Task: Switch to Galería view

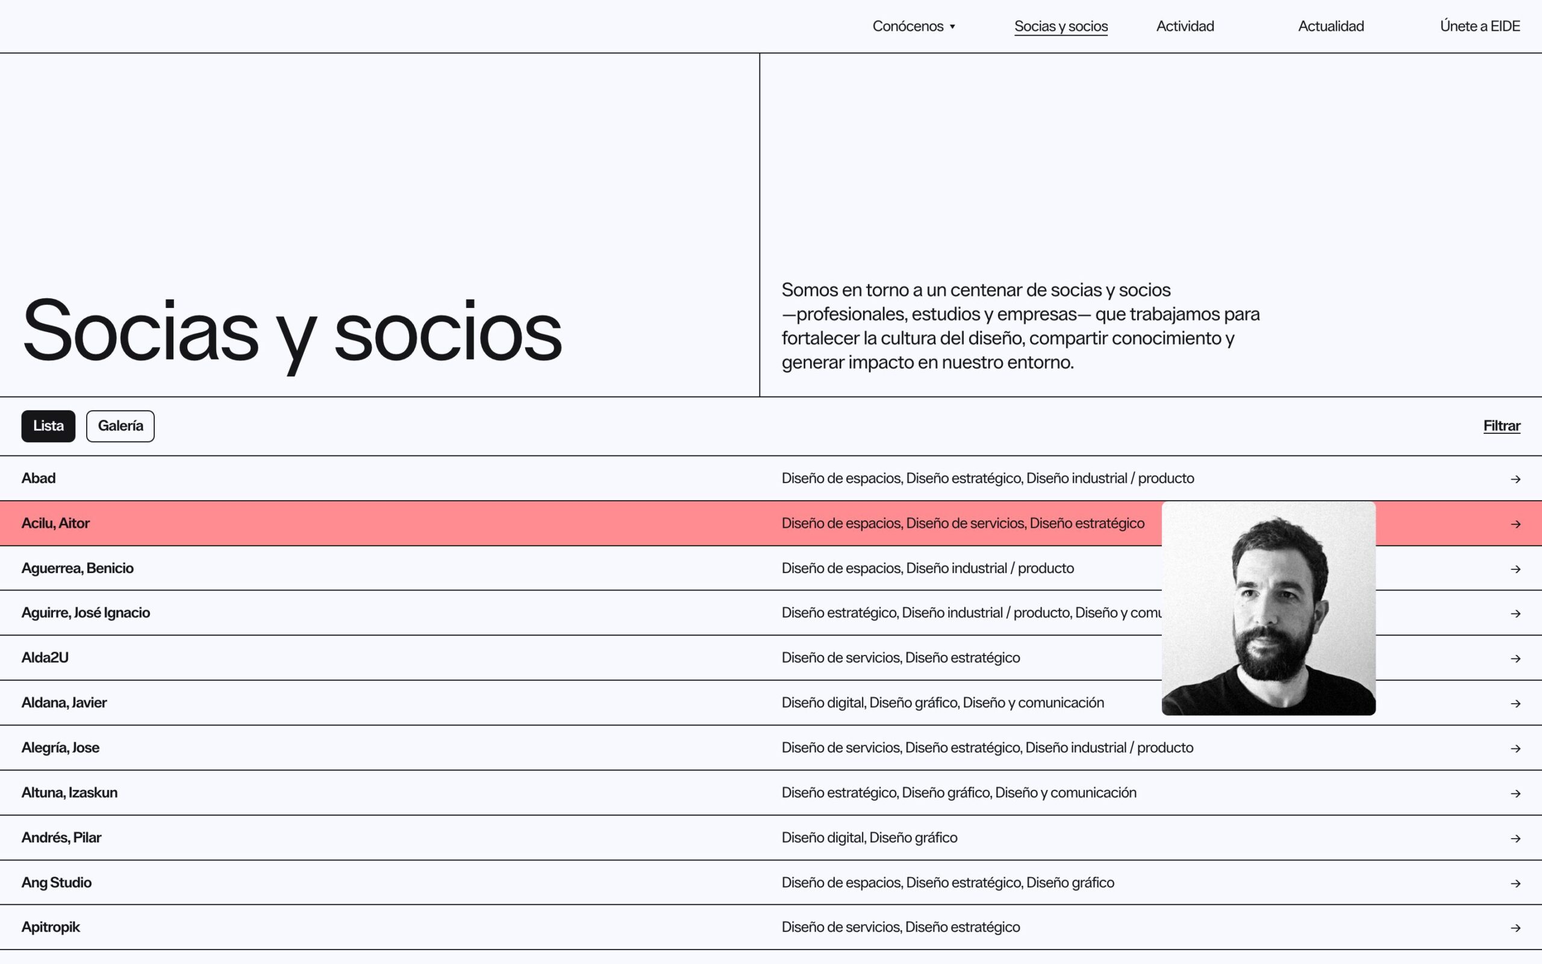Action: pyautogui.click(x=120, y=426)
